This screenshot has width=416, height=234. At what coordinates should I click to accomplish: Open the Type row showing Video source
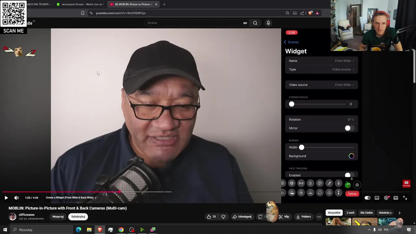click(321, 69)
